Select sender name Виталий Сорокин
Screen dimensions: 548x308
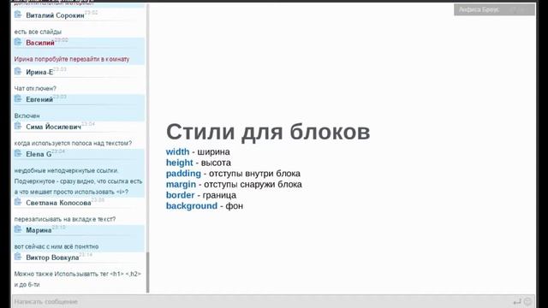click(55, 15)
